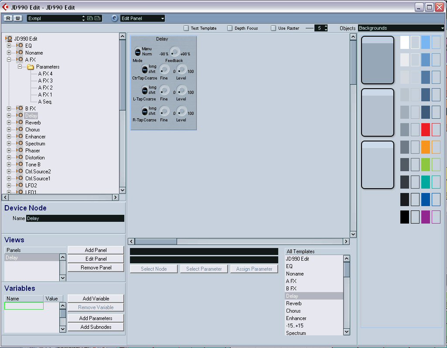This screenshot has height=348, width=447.
Task: Select Spectrum node in the device tree
Action: [x=35, y=144]
